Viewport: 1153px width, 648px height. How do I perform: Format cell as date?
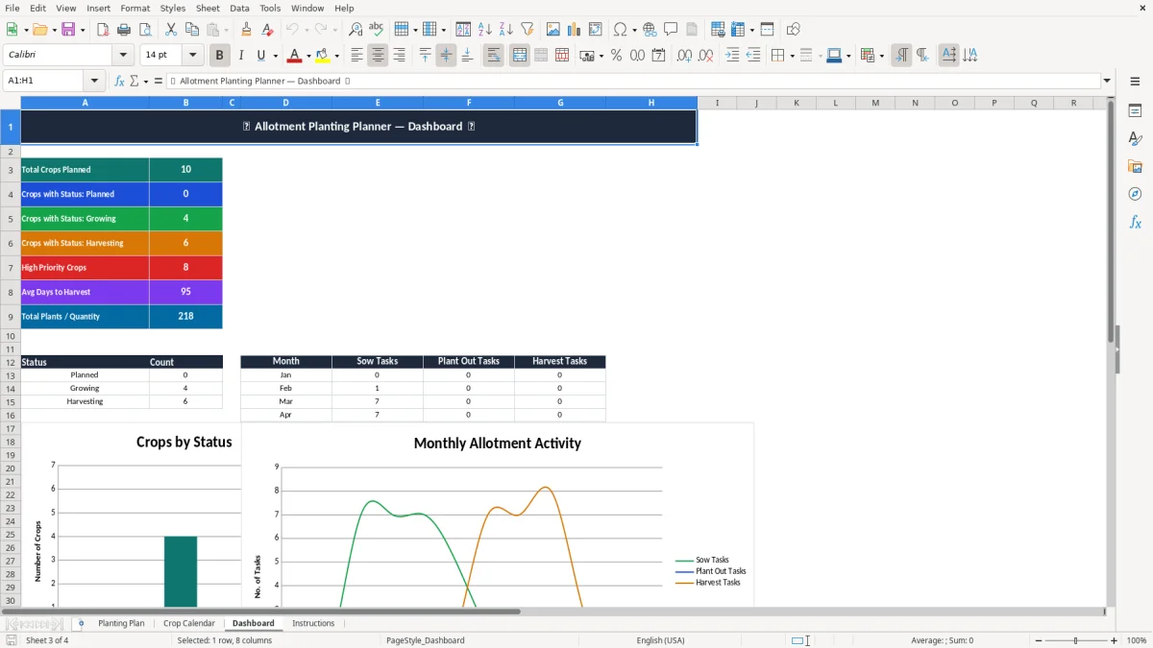point(658,56)
